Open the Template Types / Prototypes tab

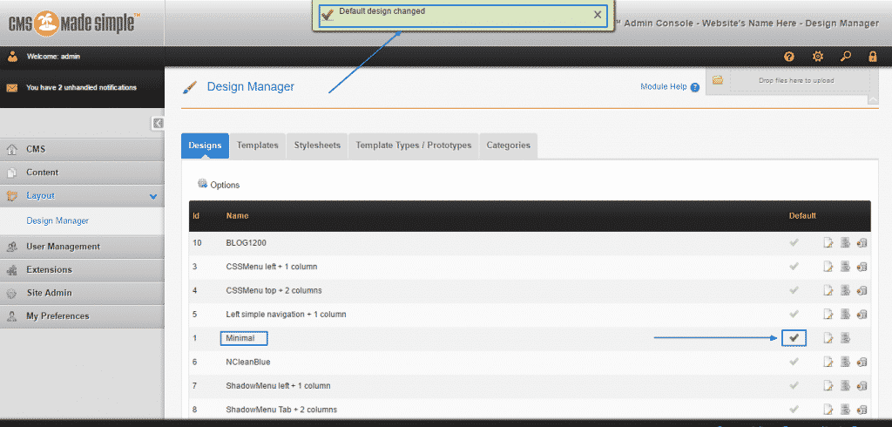tap(414, 146)
